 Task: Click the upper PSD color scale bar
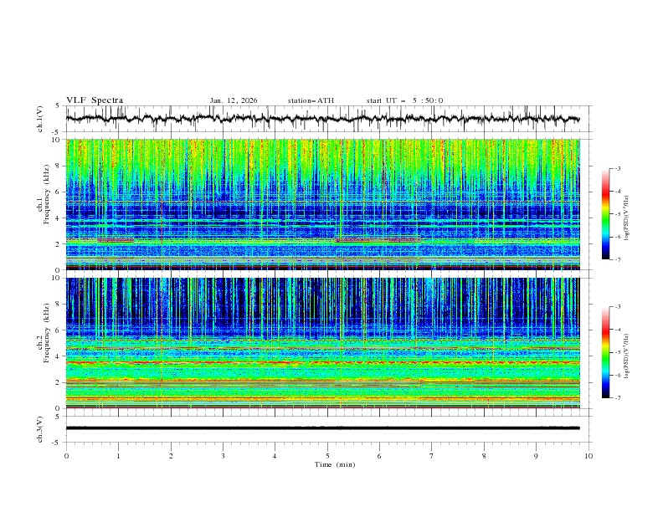[606, 214]
